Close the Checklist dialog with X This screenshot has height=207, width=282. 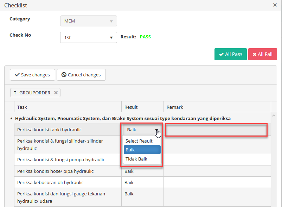coord(275,5)
